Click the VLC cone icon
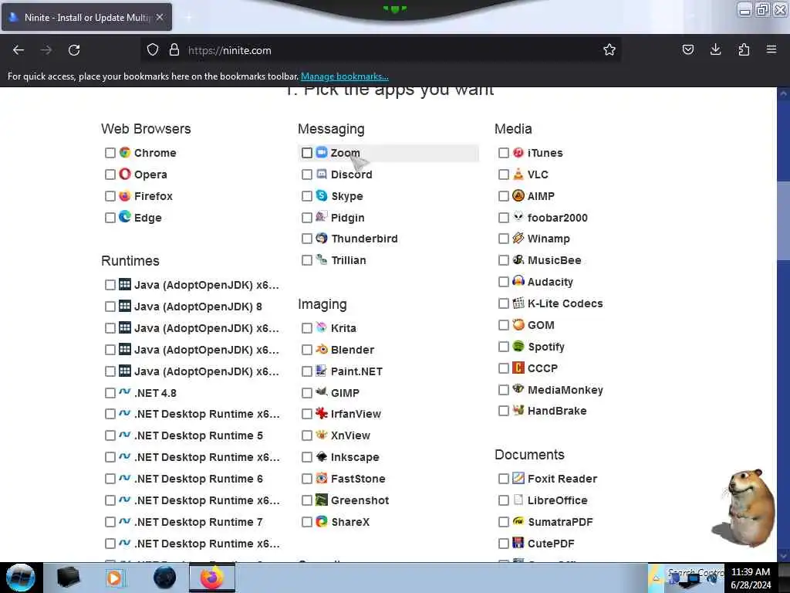790x593 pixels. [518, 174]
